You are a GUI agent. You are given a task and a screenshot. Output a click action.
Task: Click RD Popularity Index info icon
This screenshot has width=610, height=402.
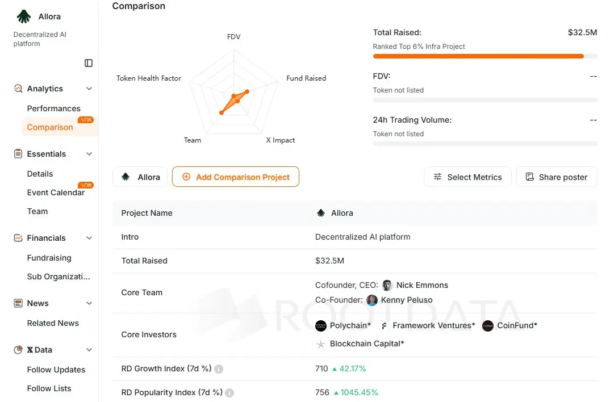(229, 393)
